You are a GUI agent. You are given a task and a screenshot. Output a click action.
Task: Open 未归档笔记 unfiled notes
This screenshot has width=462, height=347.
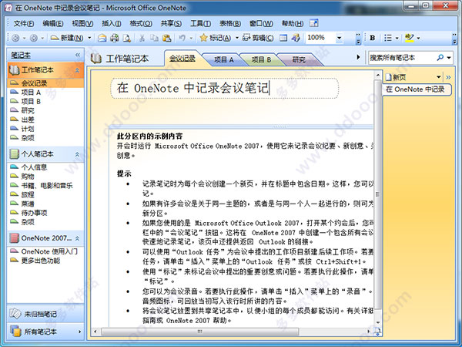point(45,314)
